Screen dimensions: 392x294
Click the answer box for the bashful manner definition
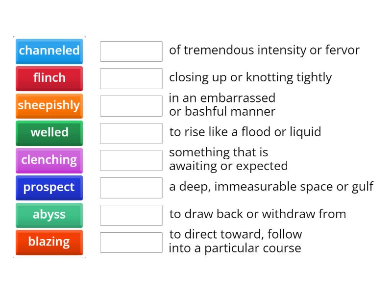point(131,104)
